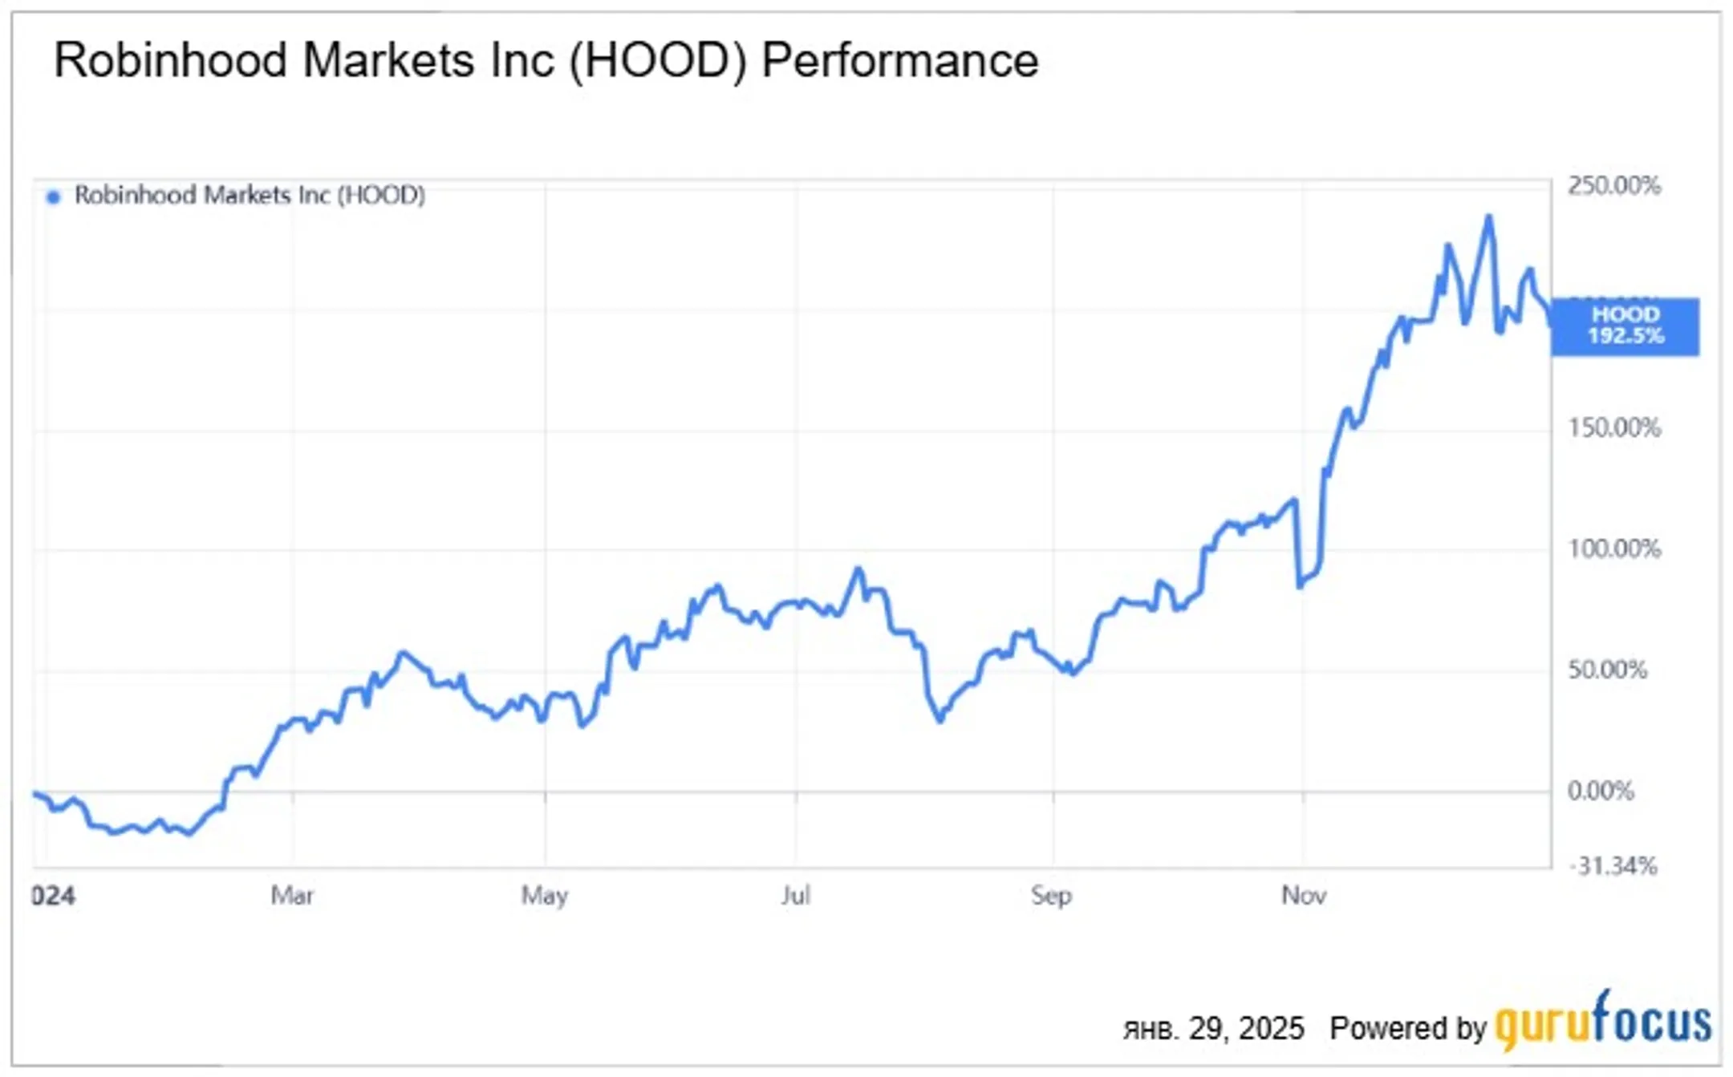Screen dimensions: 1733x1077
Task: Open the gurufocus logo link
Action: click(x=1603, y=1020)
